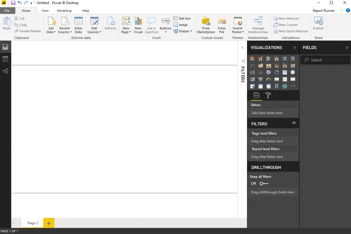Collapse the Visualizations pane chevron
This screenshot has height=234, width=351.
pos(294,47)
